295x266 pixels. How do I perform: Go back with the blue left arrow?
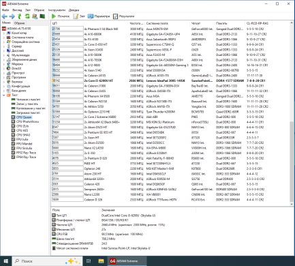tap(5, 16)
